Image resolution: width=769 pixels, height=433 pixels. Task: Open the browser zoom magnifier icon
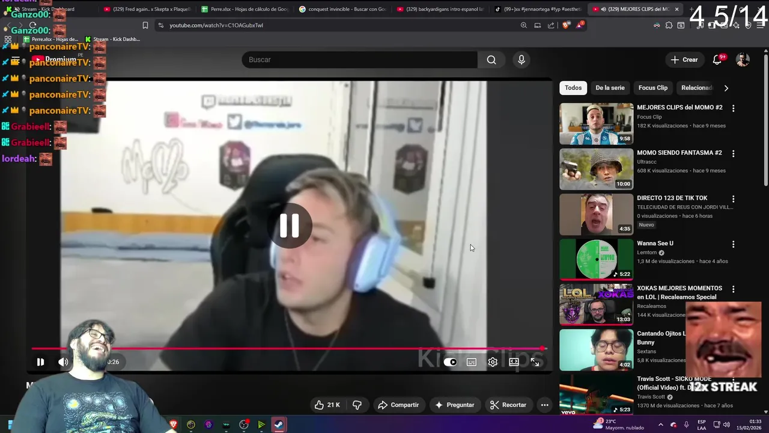click(524, 25)
